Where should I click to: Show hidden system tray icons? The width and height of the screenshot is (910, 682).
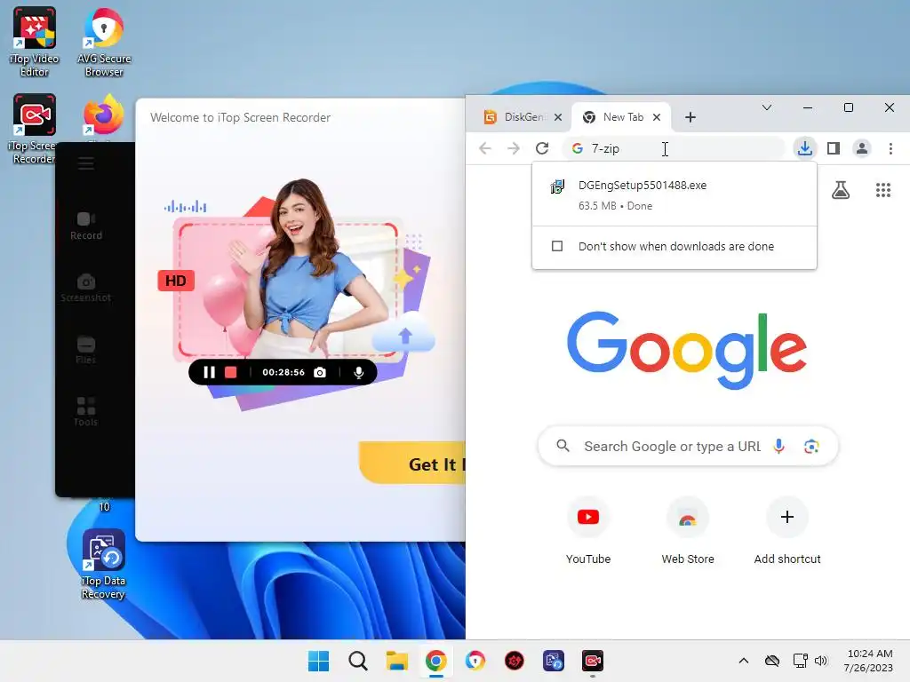[744, 661]
